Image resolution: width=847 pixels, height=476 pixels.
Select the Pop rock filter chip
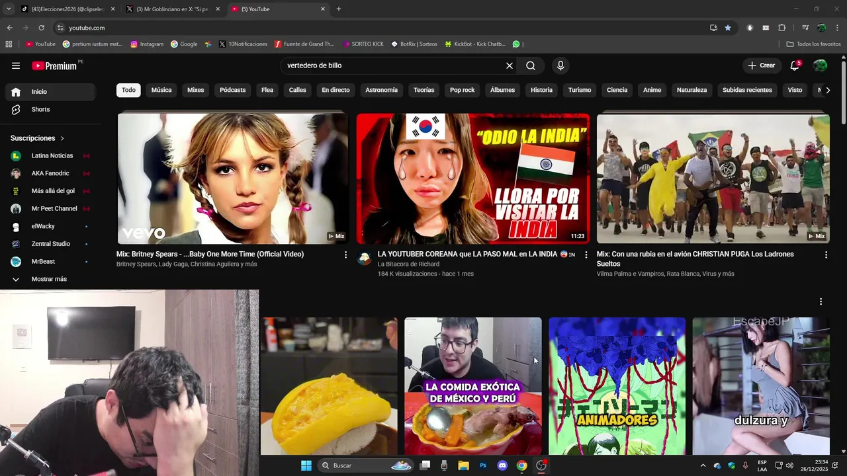pos(462,90)
